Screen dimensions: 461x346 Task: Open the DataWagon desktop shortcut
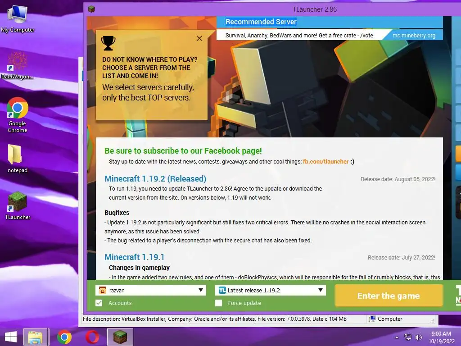(x=17, y=66)
